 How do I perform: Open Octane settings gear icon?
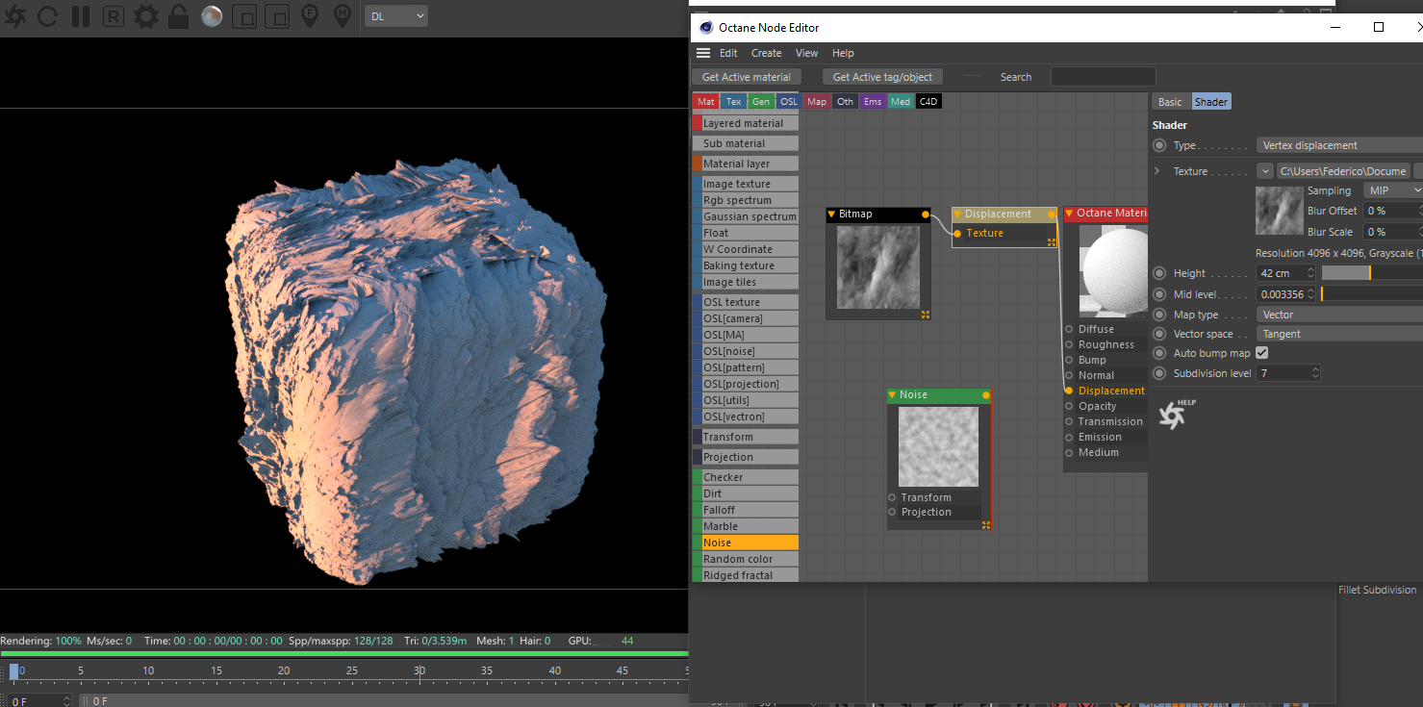click(145, 16)
